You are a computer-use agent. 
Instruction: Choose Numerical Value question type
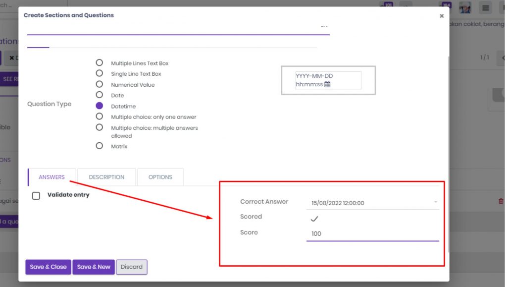99,84
